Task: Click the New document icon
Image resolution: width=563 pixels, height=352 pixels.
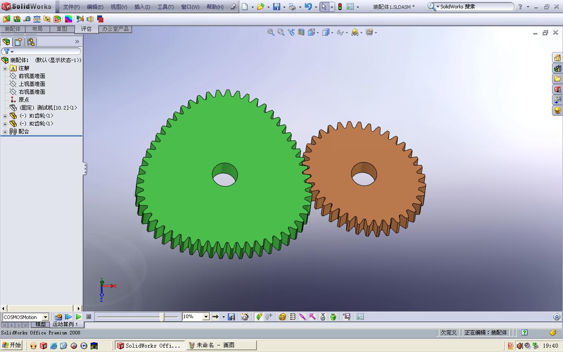Action: click(x=245, y=7)
